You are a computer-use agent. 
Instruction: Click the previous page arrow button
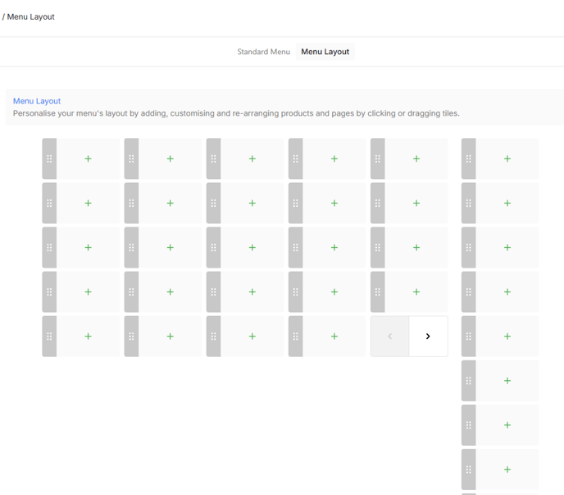pos(390,336)
